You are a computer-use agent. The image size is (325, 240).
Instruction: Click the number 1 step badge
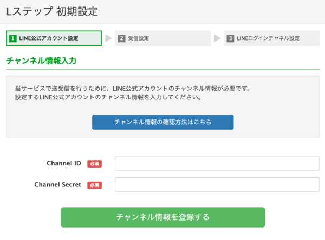[x=12, y=39]
